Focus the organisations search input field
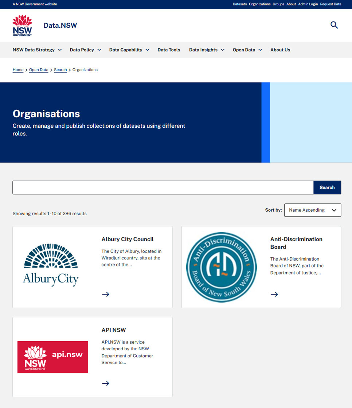The height and width of the screenshot is (408, 352). click(x=163, y=187)
